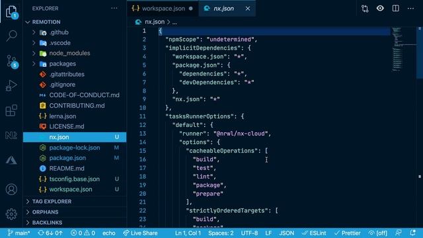Screen dimensions: 423x238
Task: Toggle the preview eye icon in editor toolbar
Action: (x=380, y=9)
